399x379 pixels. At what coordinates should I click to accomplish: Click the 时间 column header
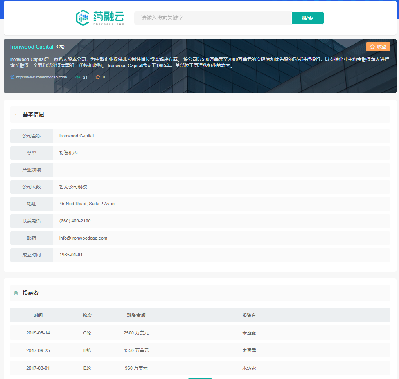38,315
